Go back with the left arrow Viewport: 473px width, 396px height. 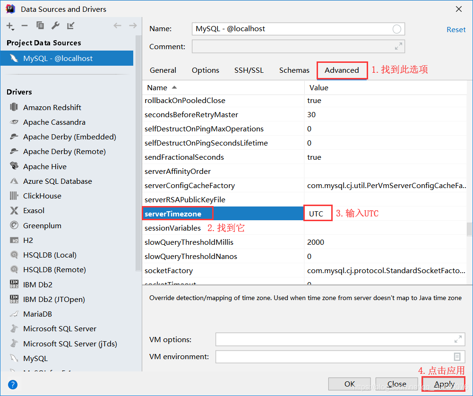117,26
